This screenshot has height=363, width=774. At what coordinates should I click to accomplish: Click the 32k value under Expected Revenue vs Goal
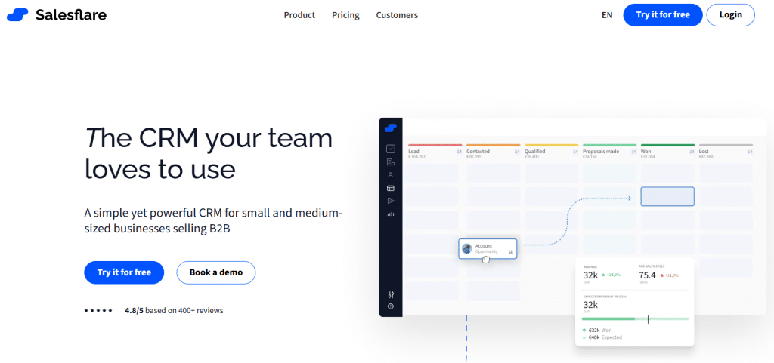(590, 305)
